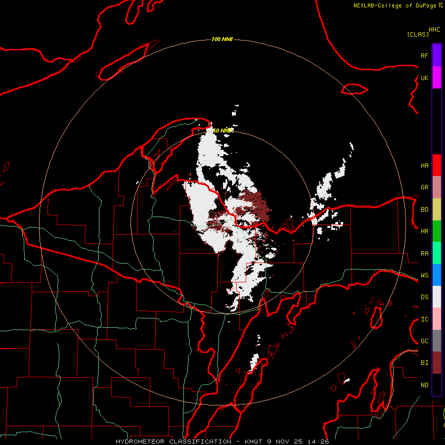445x445 pixels.
Task: Click the 50 NMI range ring label
Action: coord(222,131)
